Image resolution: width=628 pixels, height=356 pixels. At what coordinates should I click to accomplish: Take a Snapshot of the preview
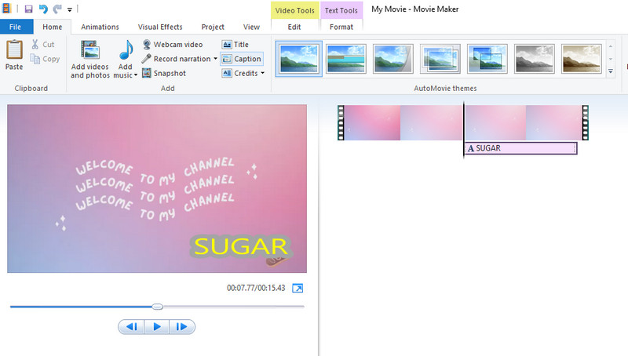click(147, 73)
